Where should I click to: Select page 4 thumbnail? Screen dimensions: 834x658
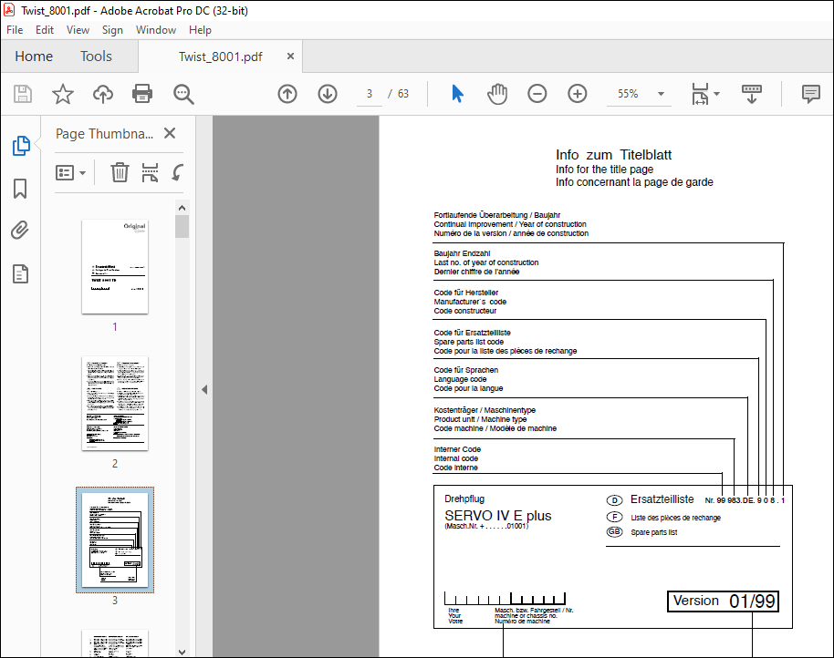(115, 643)
